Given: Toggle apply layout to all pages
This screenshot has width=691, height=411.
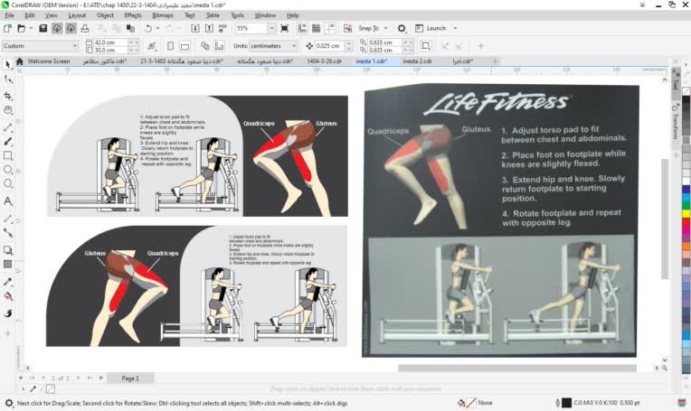Looking at the screenshot, I should tap(205, 46).
